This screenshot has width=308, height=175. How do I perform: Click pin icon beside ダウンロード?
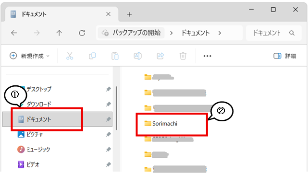coord(108,104)
